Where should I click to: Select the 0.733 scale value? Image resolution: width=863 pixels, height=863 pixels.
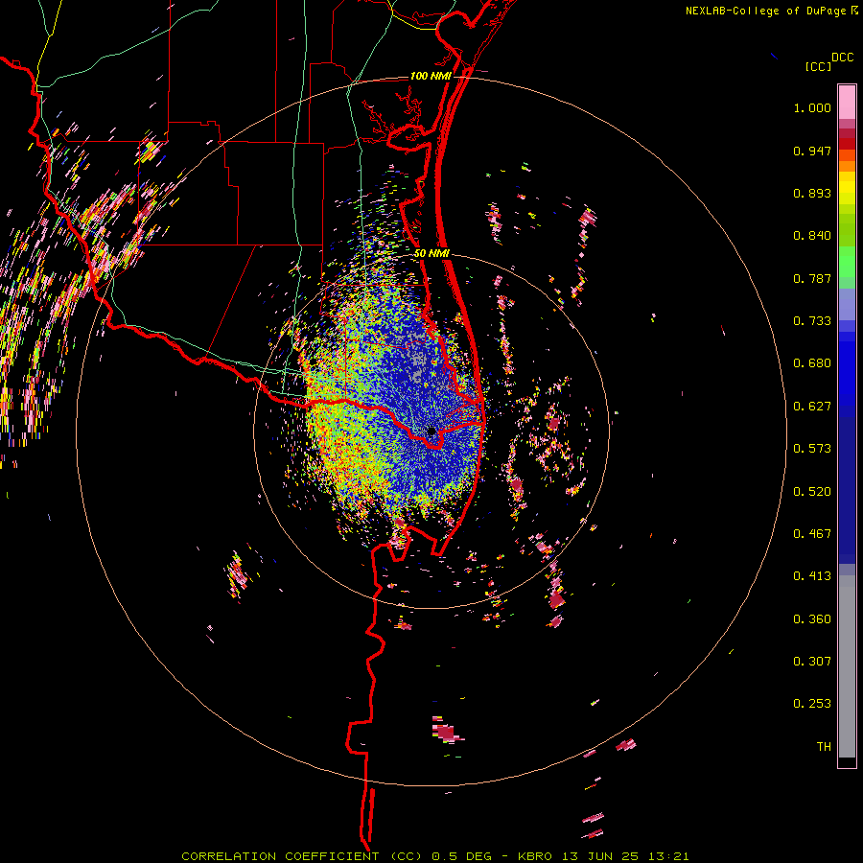[x=812, y=321]
